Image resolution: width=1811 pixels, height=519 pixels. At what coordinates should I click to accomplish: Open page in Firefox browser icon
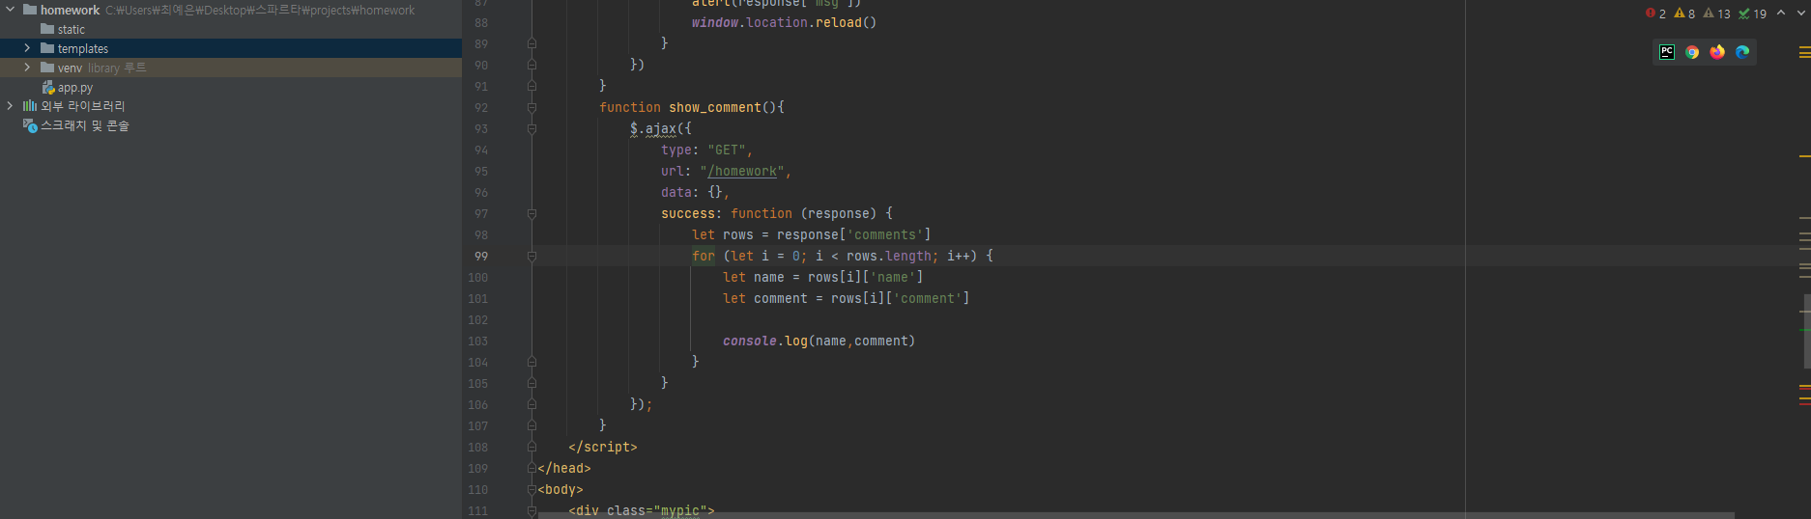[x=1717, y=52]
